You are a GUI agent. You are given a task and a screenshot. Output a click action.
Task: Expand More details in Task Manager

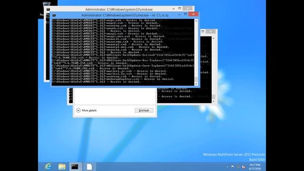86,110
